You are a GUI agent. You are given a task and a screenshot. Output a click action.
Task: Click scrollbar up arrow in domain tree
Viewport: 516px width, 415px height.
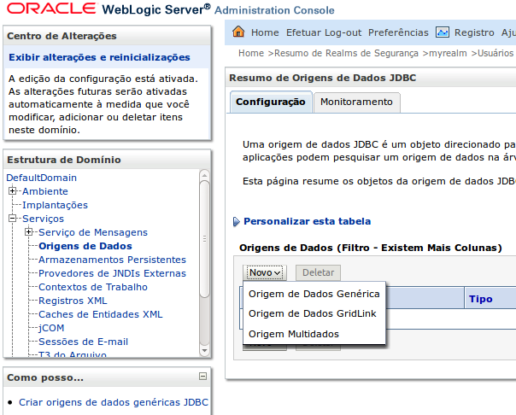click(204, 174)
